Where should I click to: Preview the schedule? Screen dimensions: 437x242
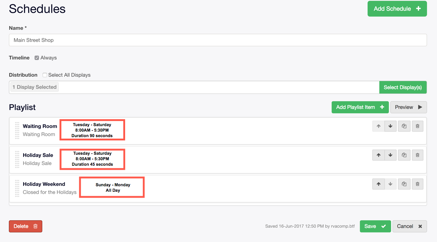(x=409, y=107)
